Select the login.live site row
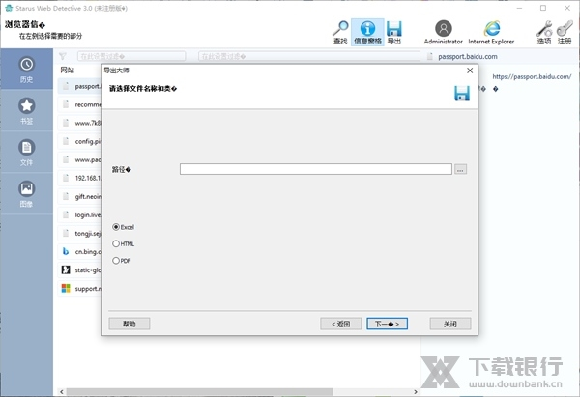580x397 pixels. [x=80, y=214]
